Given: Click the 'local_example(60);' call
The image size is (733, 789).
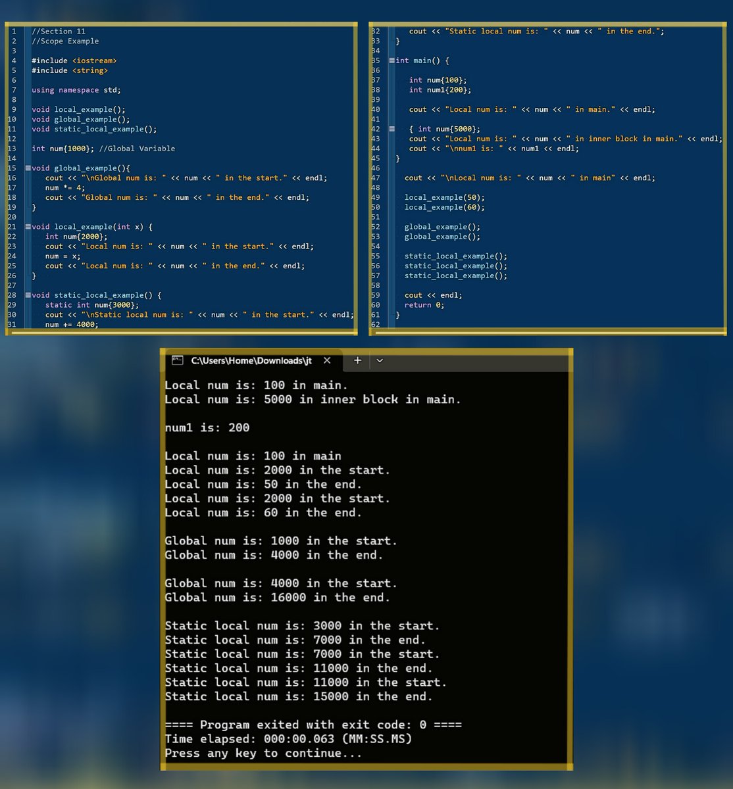Looking at the screenshot, I should pos(445,207).
